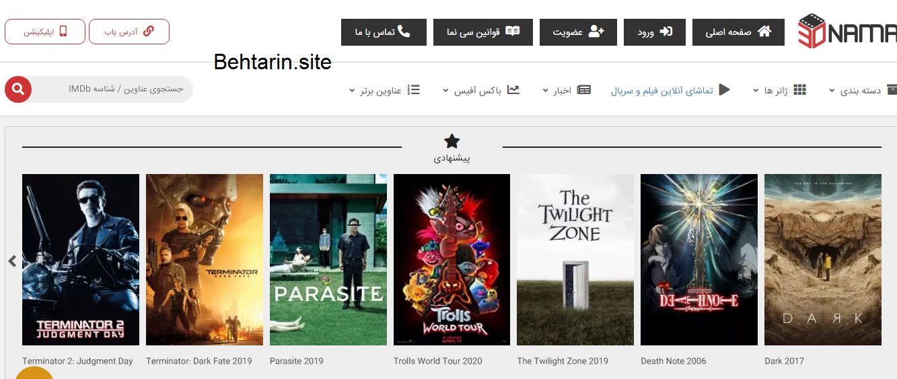
Task: Click the 30NAMA site logo
Action: click(847, 32)
